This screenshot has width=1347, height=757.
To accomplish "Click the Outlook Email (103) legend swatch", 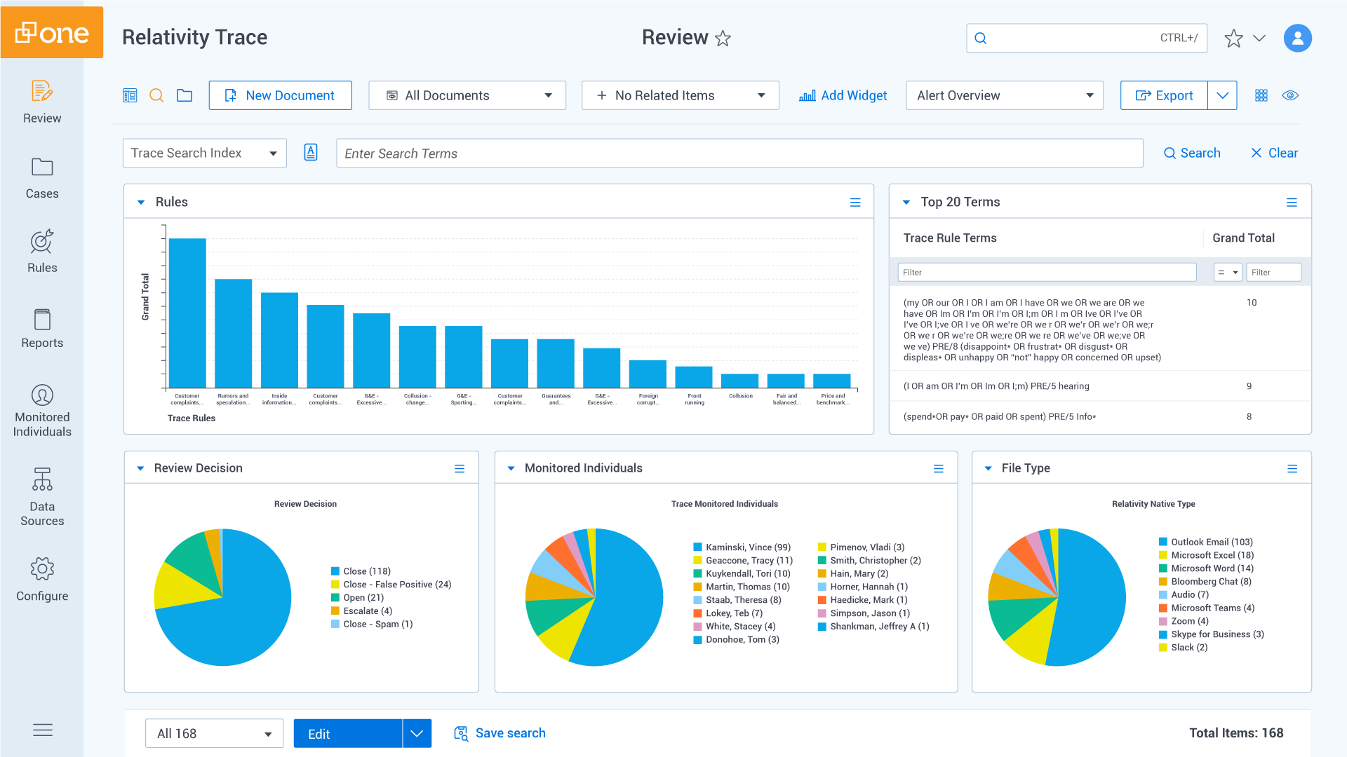I will point(1163,542).
